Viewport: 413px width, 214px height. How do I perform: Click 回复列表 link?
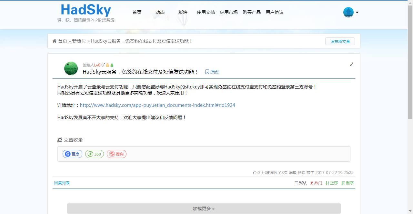pos(62,183)
